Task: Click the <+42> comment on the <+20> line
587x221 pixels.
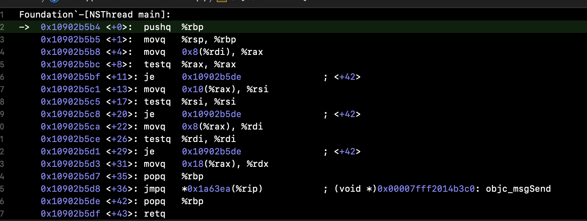Action: 347,114
